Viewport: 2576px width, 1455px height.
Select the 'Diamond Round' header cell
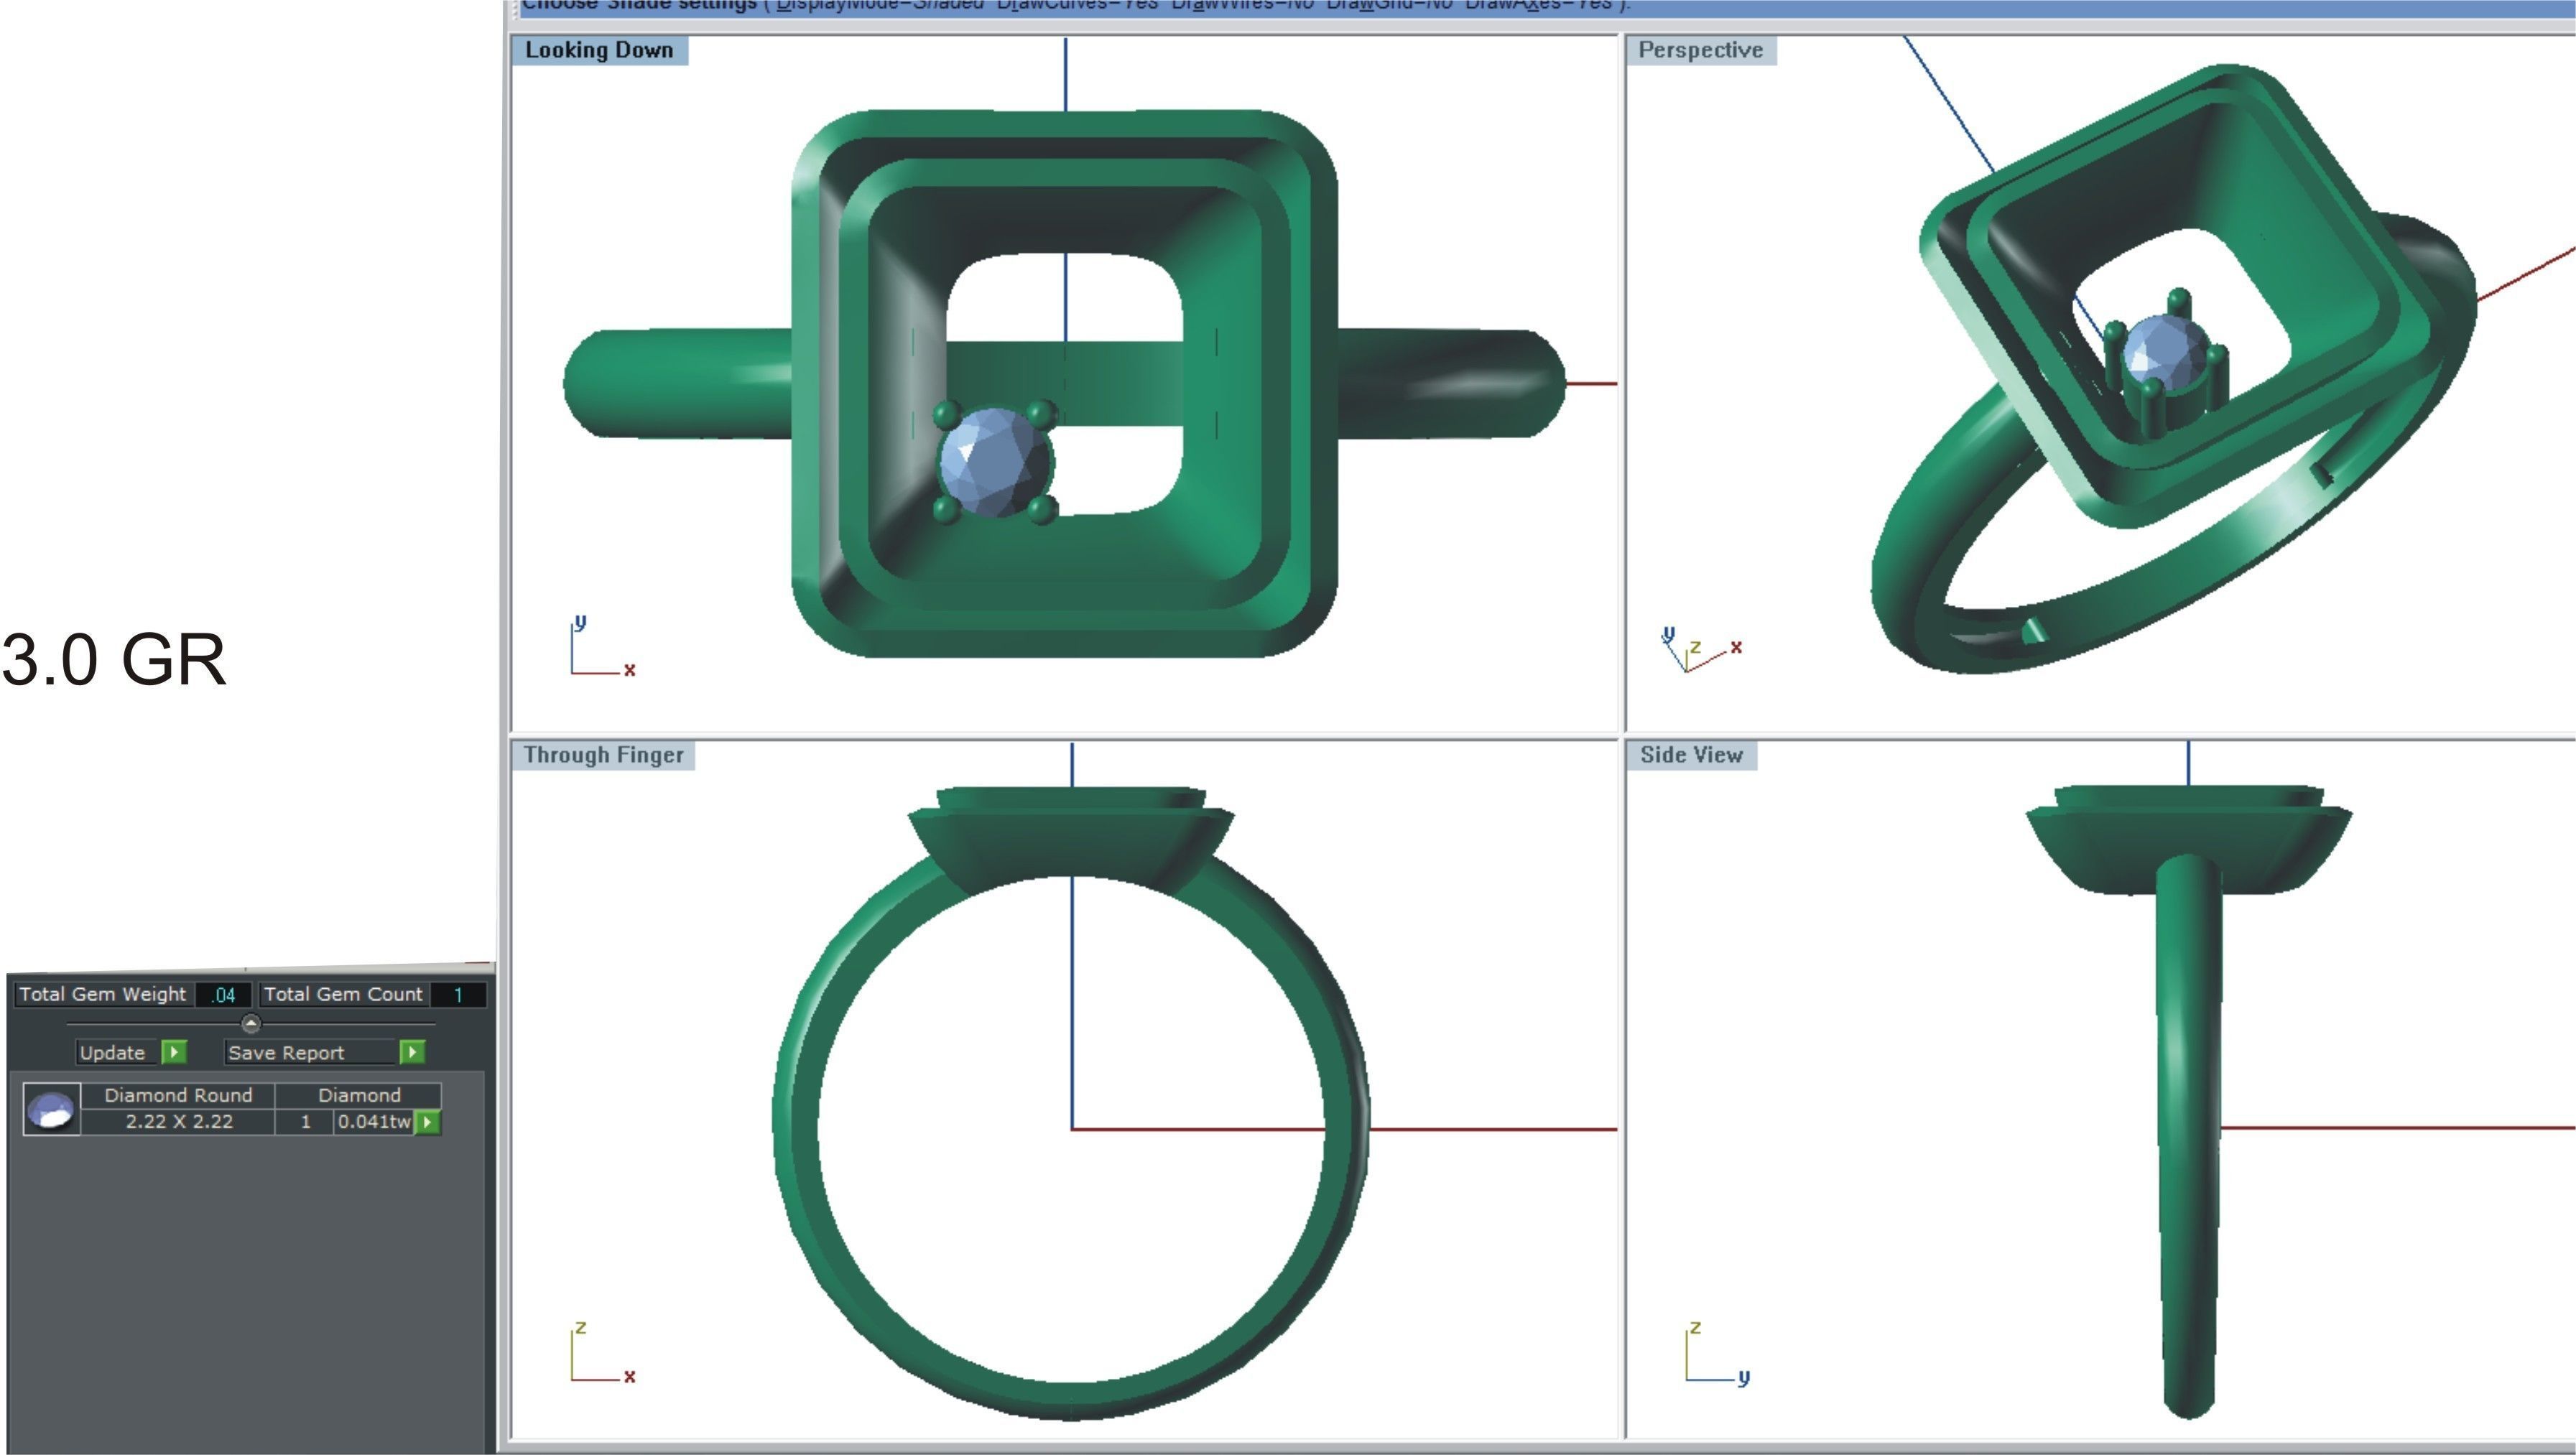178,1095
